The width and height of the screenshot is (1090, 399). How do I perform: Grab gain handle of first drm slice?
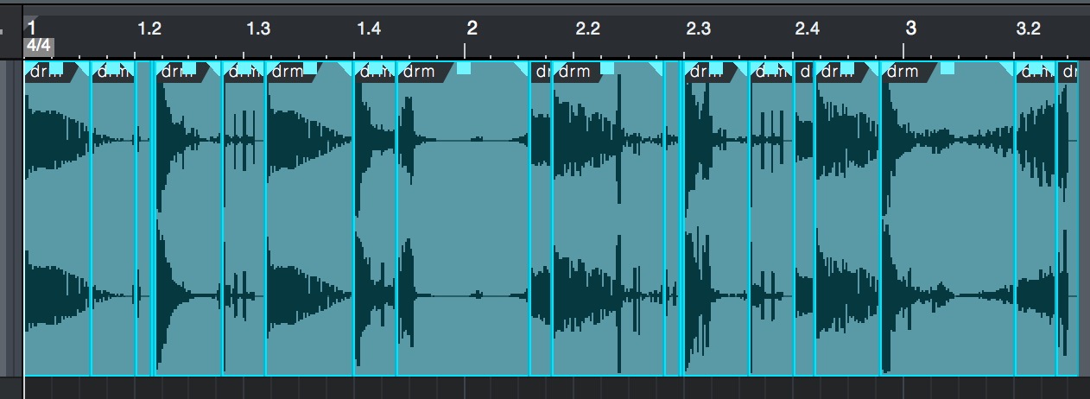tap(56, 67)
